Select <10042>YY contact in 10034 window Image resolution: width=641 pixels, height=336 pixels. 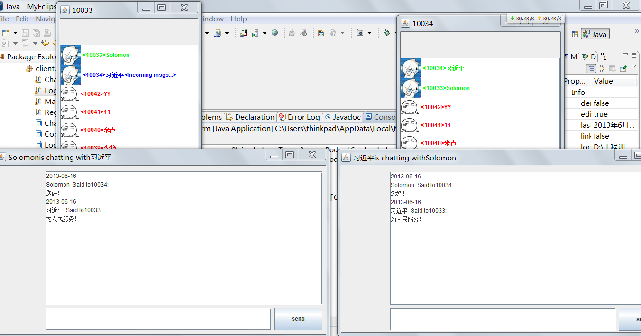tap(480, 107)
